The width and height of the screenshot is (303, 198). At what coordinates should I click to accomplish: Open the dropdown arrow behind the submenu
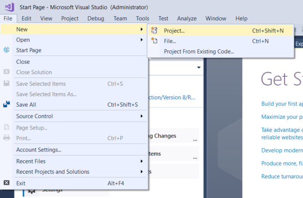click(199, 68)
